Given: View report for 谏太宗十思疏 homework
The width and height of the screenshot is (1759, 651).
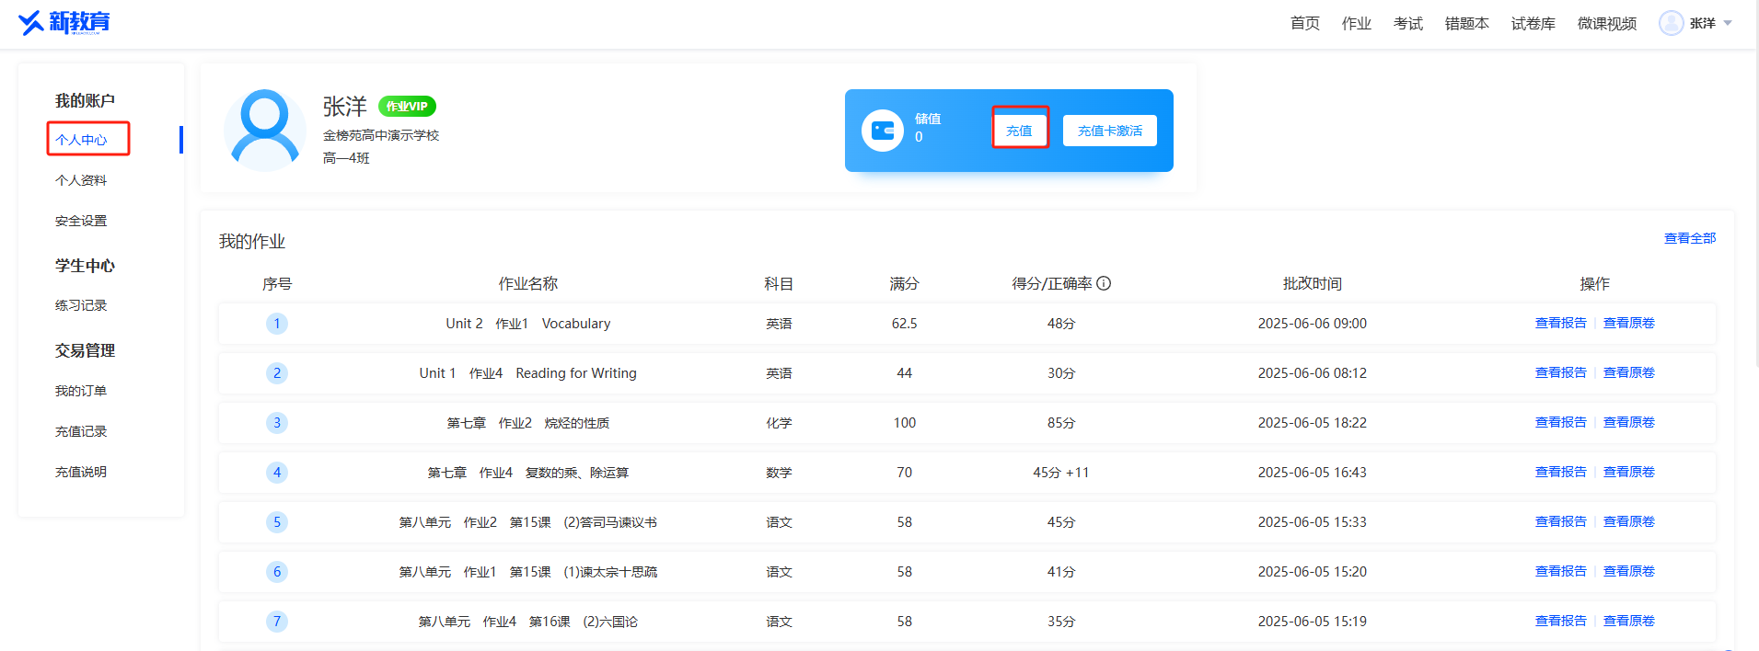Looking at the screenshot, I should [x=1560, y=571].
